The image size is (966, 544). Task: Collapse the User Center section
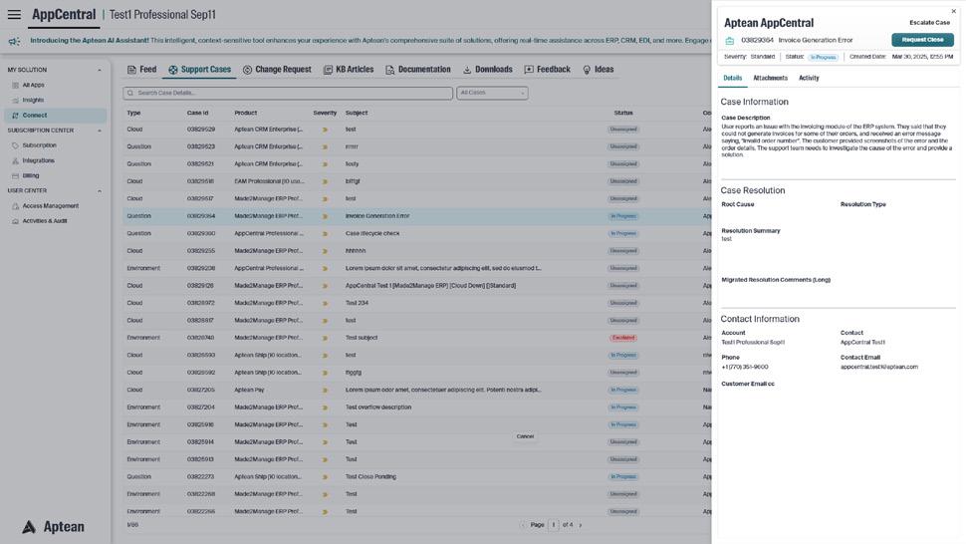pyautogui.click(x=100, y=191)
